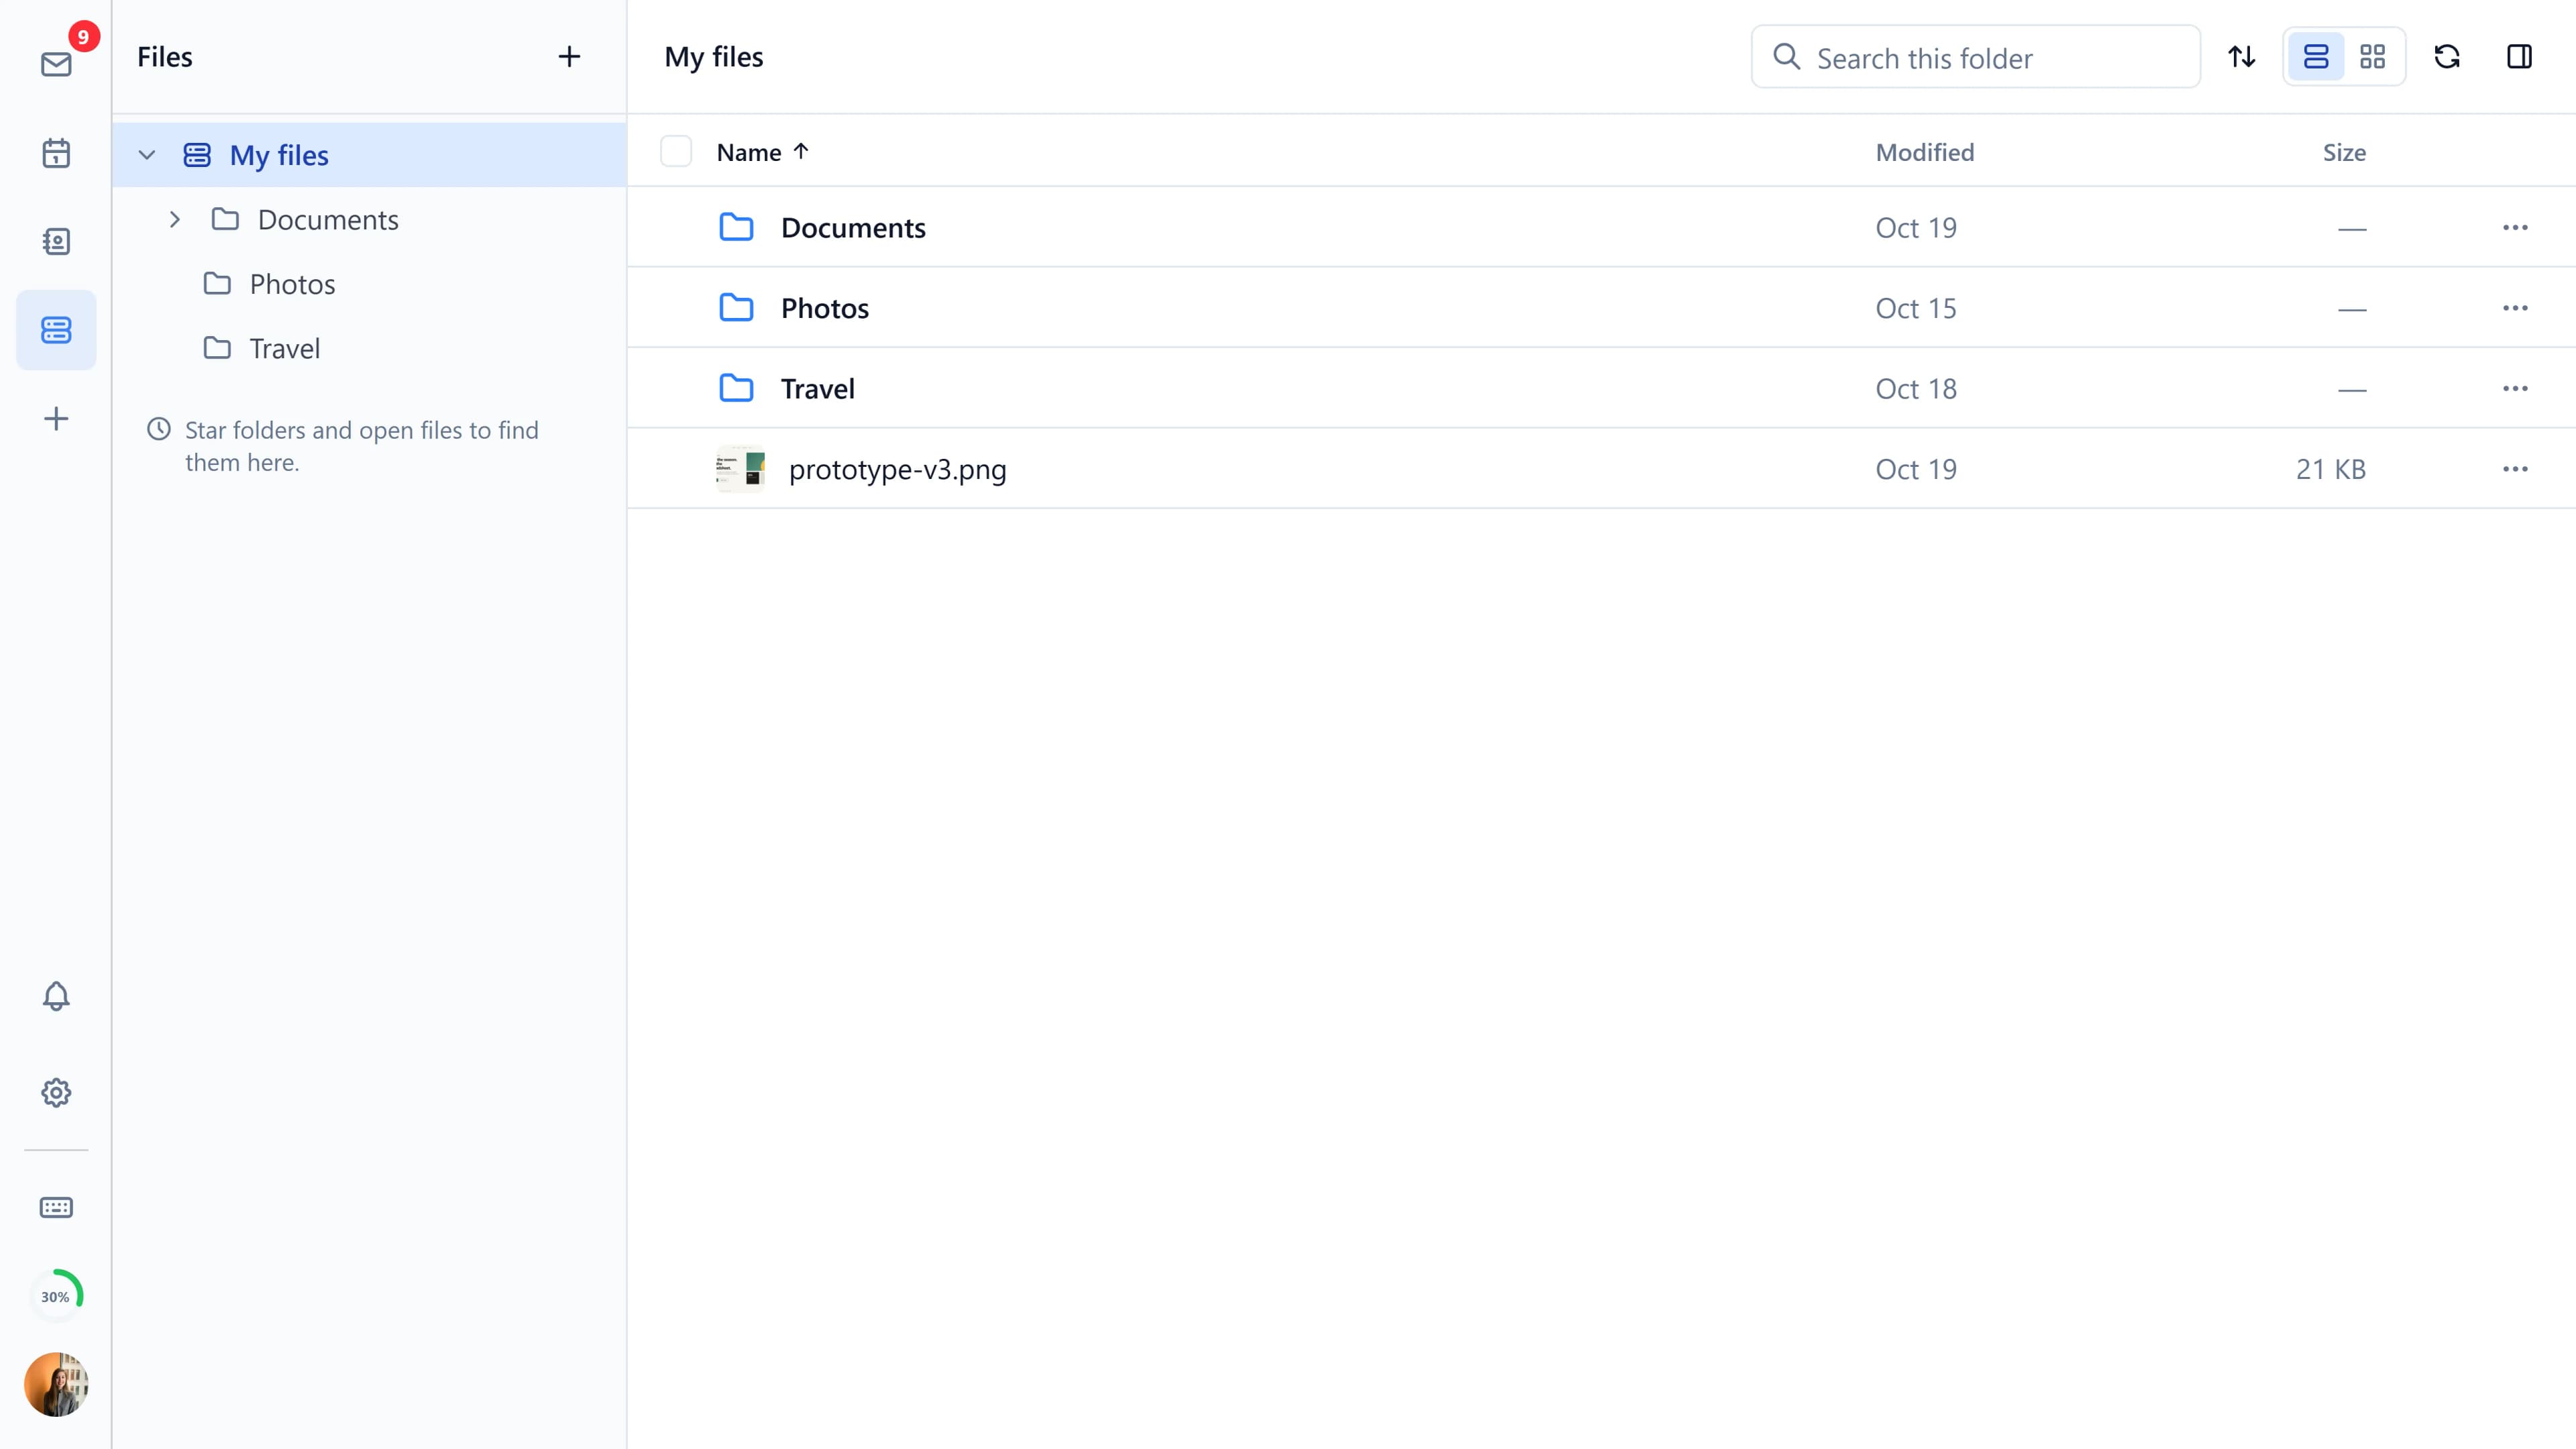
Task: Select Photos in the sidebar tree
Action: [369, 284]
